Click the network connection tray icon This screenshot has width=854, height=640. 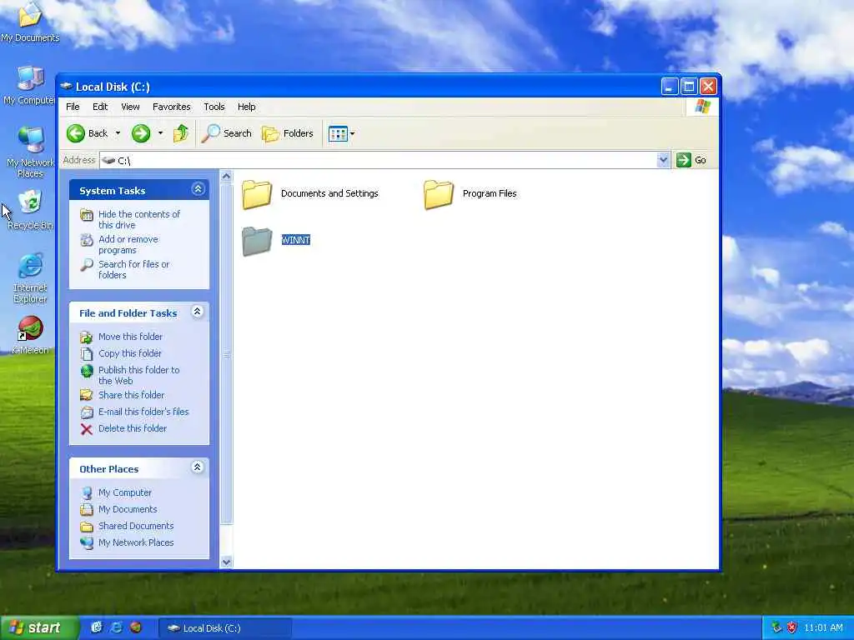tap(776, 627)
